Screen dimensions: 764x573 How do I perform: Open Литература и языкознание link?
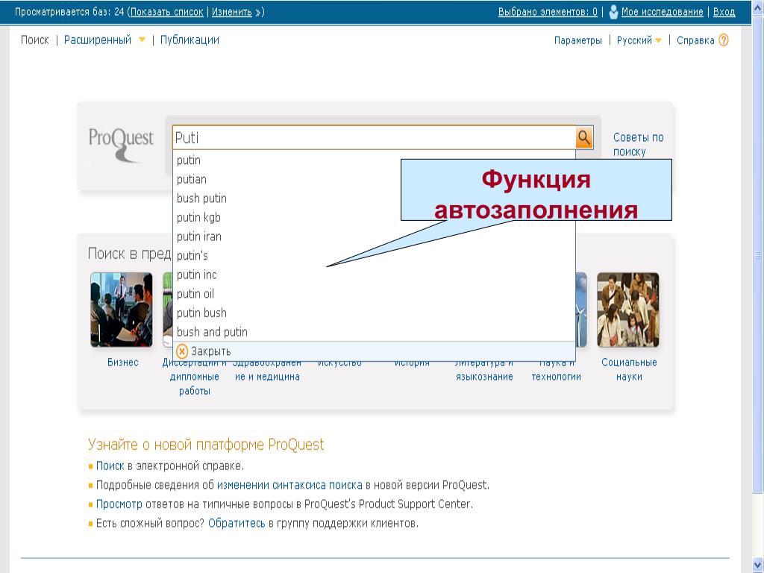click(484, 372)
